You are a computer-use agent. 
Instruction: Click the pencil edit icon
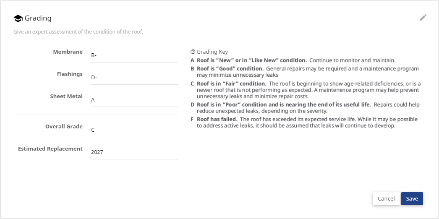tap(423, 18)
